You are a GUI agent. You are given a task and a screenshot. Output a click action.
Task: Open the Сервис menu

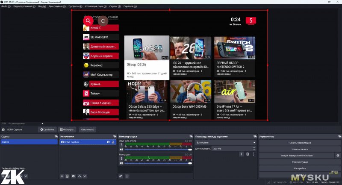115,6
